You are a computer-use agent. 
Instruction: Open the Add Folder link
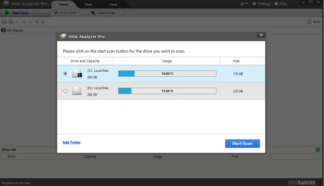click(71, 142)
